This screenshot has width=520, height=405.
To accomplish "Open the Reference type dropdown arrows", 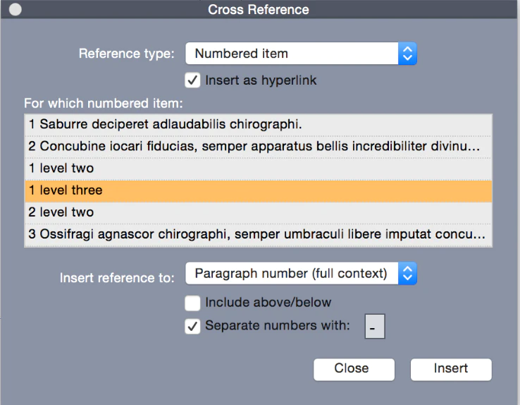I will click(407, 54).
